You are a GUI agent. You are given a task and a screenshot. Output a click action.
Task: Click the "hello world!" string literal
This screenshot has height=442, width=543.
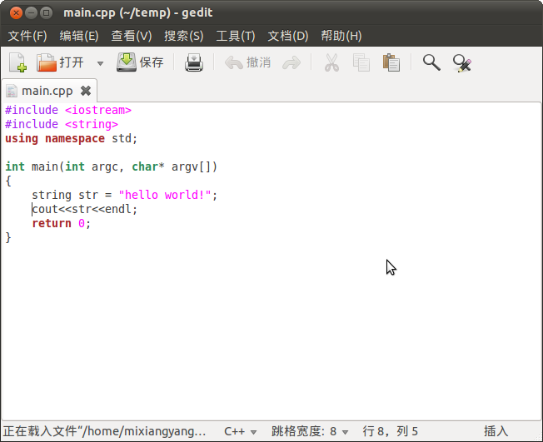[x=165, y=195]
